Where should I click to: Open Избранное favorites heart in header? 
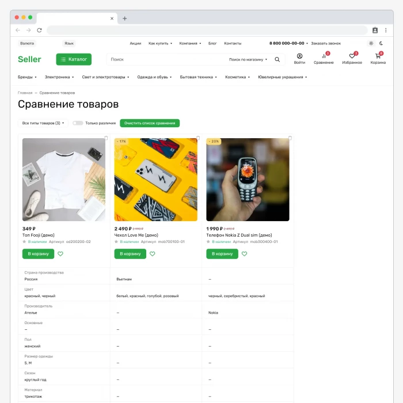pos(352,56)
